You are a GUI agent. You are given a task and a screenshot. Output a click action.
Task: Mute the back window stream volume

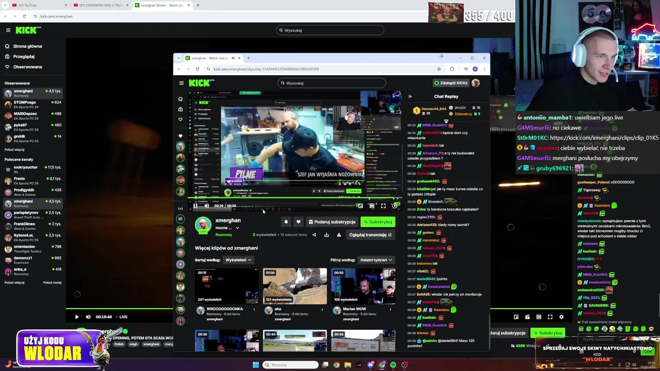88,317
